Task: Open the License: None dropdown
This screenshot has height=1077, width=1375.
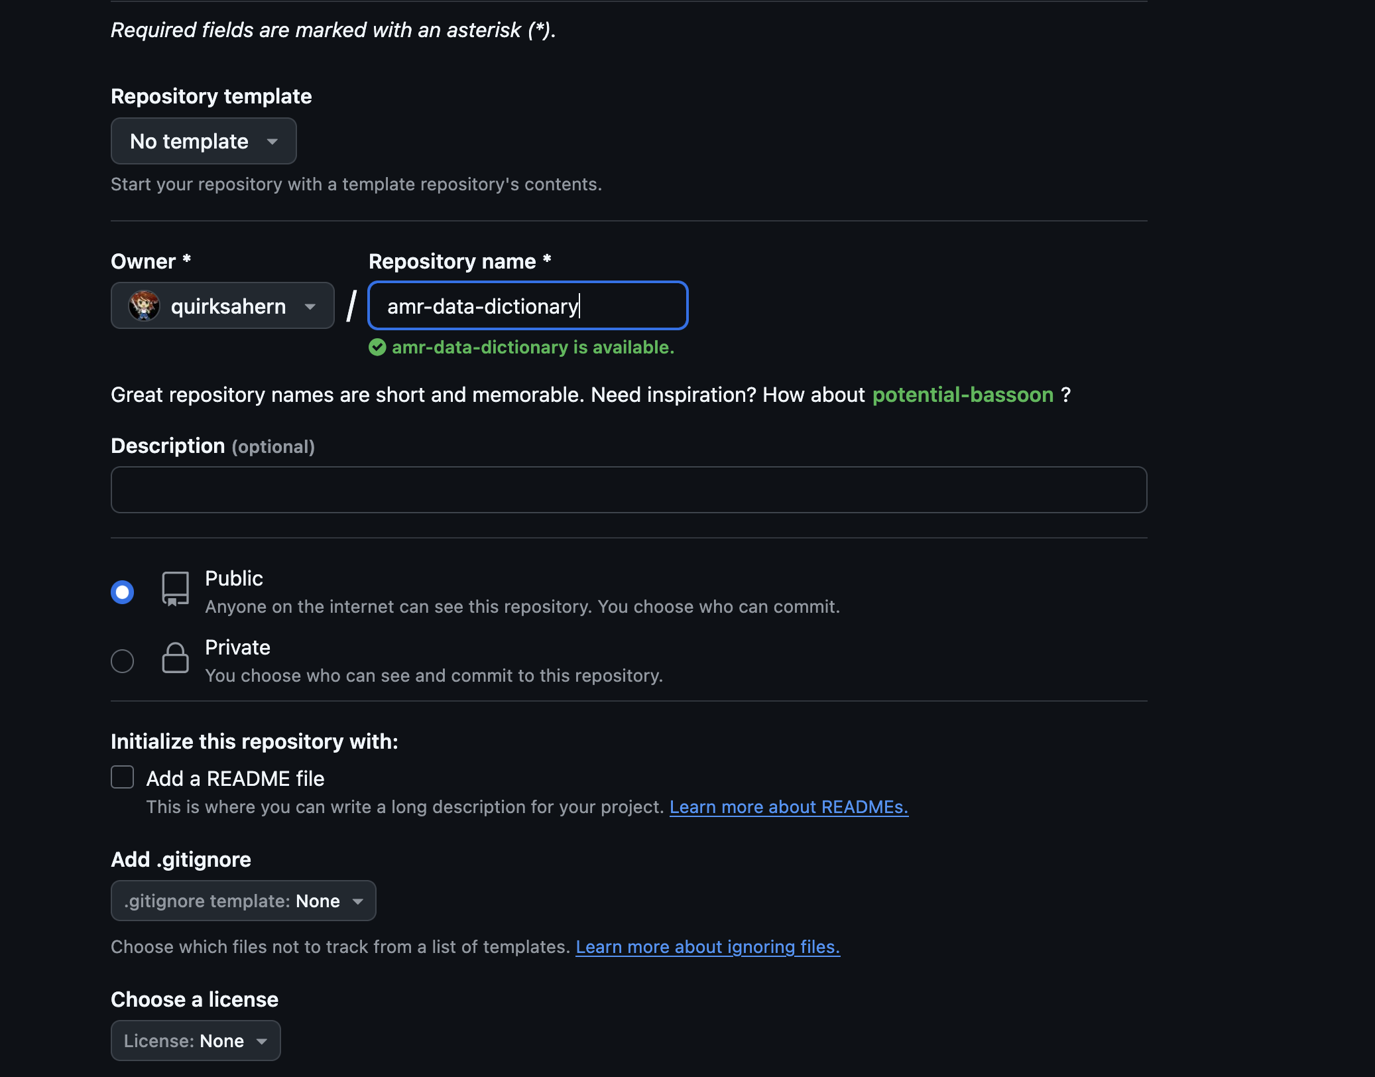Action: tap(196, 1041)
